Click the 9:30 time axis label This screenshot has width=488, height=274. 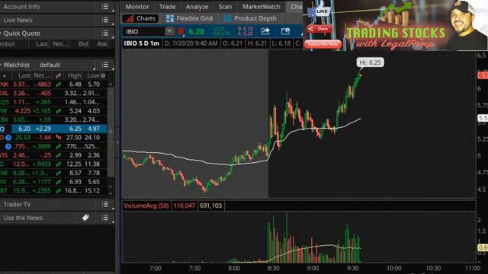pyautogui.click(x=352, y=268)
